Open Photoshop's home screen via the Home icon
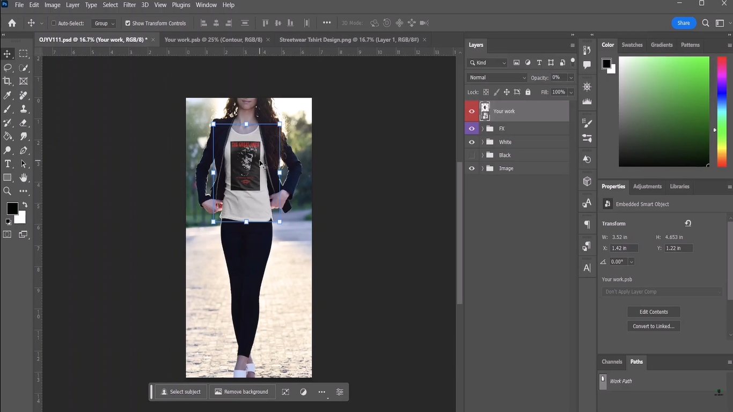Image resolution: width=733 pixels, height=412 pixels. pos(11,24)
